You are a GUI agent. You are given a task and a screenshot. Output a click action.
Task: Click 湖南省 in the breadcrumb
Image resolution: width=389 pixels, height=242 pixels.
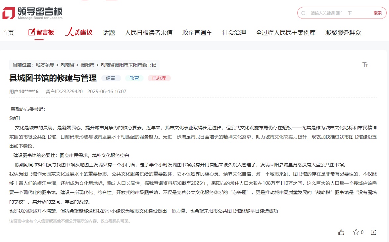click(67, 65)
